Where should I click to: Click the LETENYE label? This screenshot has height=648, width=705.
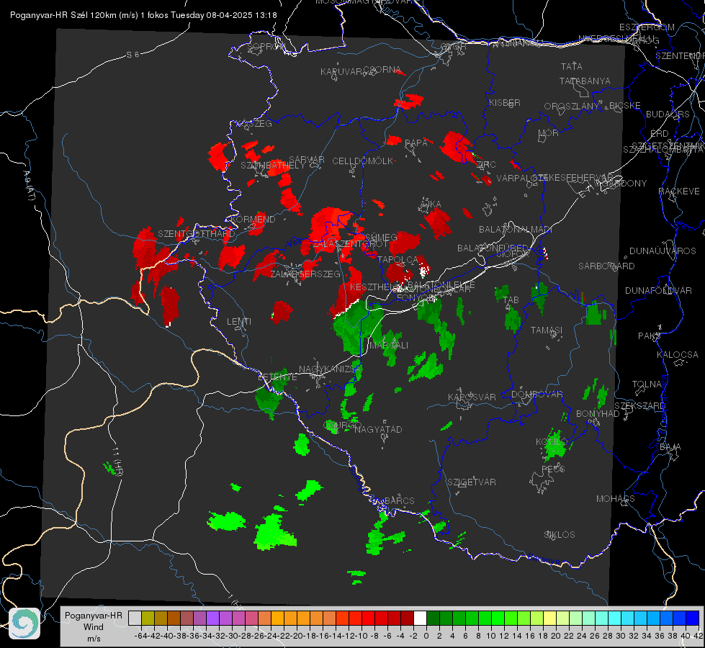[277, 377]
